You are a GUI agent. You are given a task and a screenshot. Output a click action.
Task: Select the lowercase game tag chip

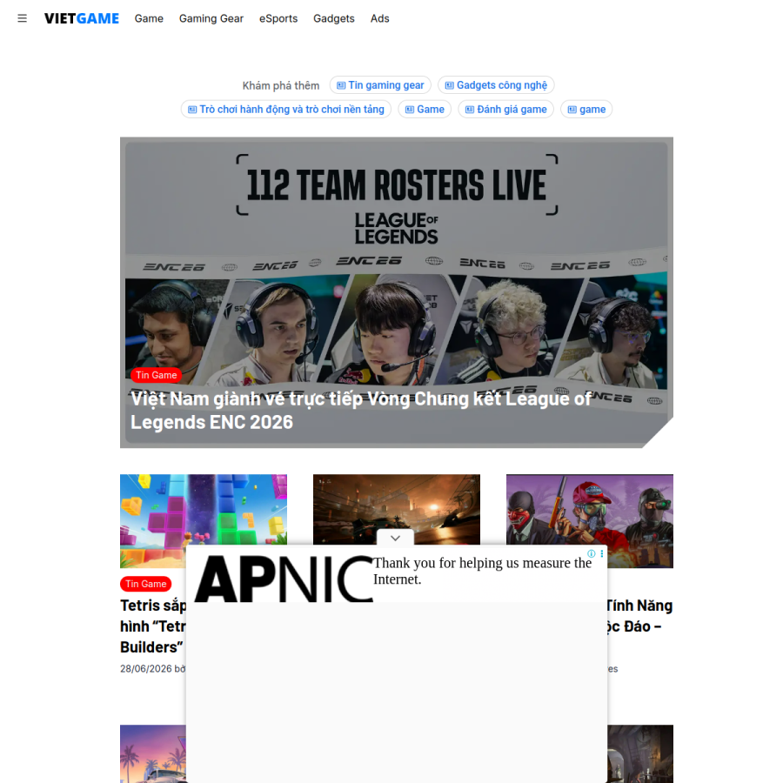click(x=586, y=109)
